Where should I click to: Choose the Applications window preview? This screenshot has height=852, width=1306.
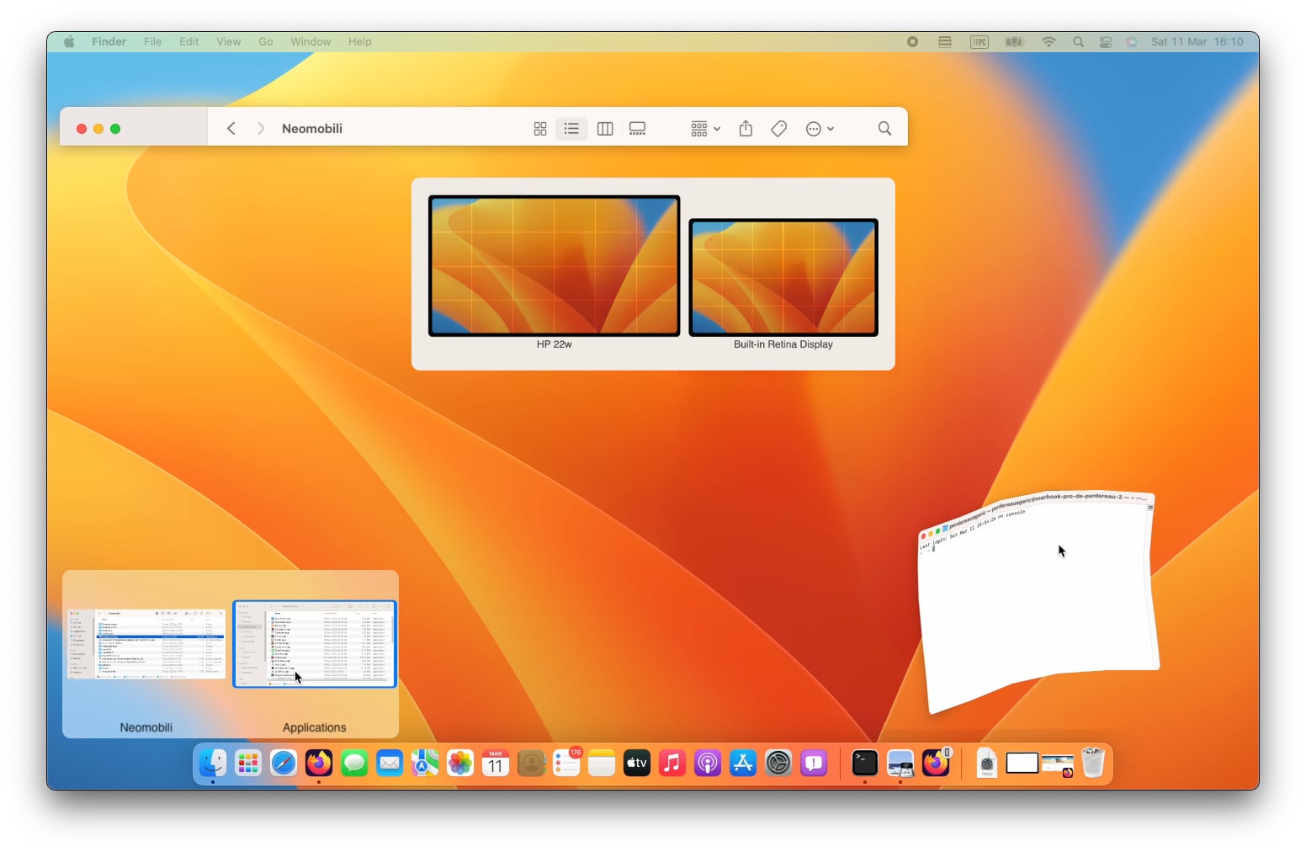315,644
